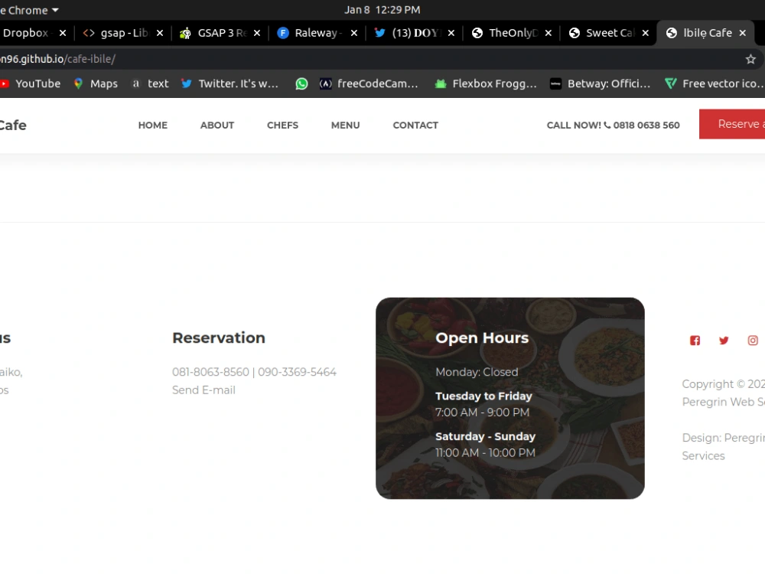Close the gsap tab
Image resolution: width=765 pixels, height=574 pixels.
point(160,33)
